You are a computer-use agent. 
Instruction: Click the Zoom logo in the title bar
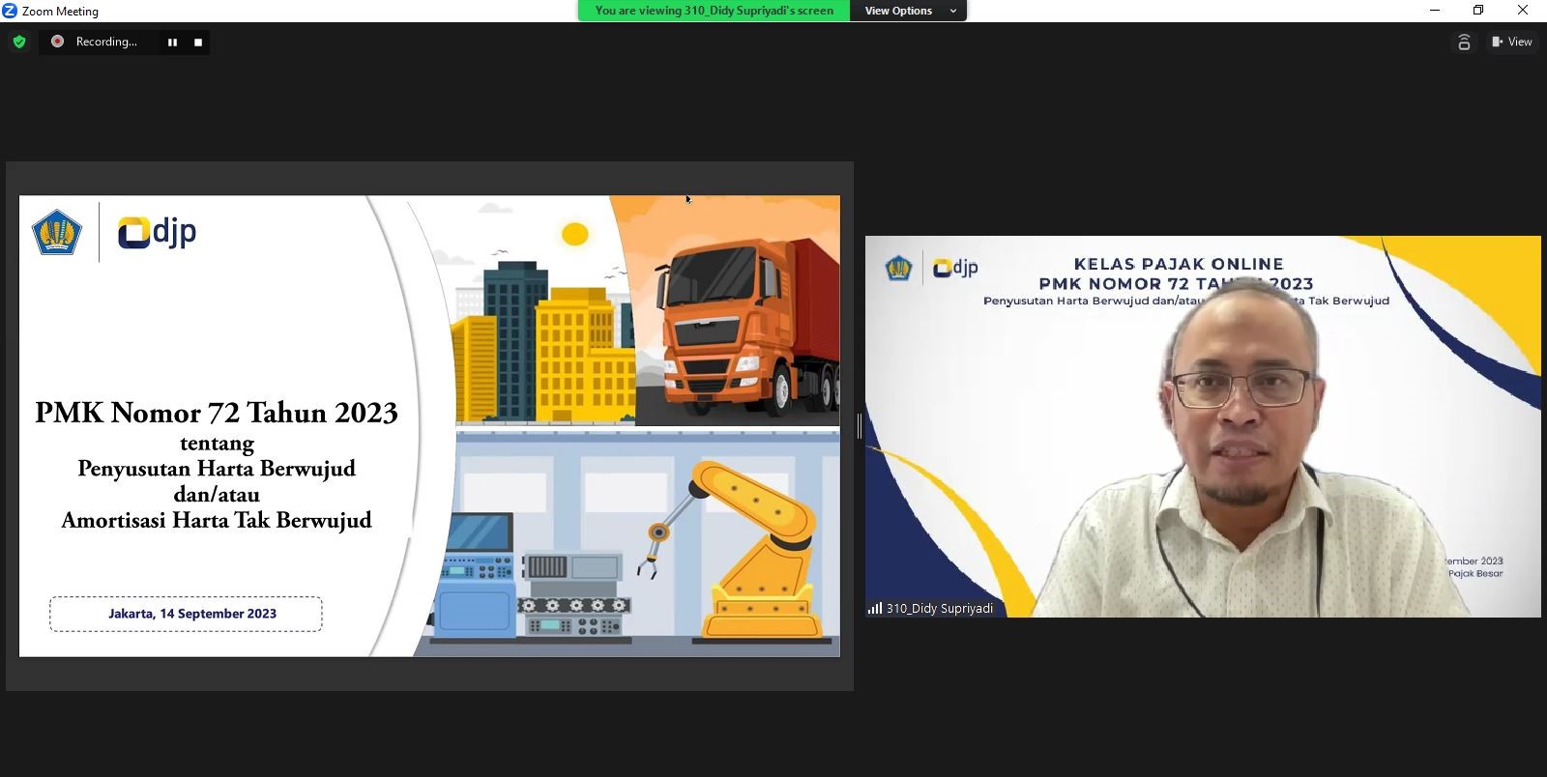click(x=10, y=11)
